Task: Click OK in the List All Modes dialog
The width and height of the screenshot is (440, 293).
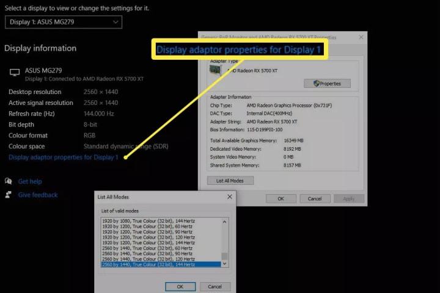Action: [180, 286]
